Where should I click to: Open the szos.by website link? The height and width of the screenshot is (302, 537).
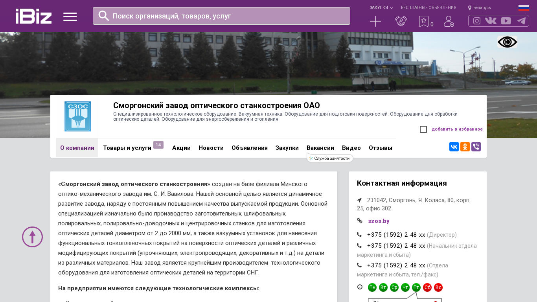379,221
